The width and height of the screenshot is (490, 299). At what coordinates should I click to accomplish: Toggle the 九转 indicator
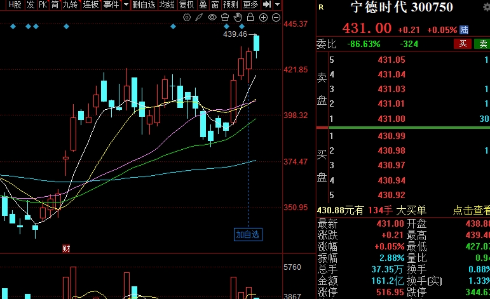pyautogui.click(x=70, y=4)
